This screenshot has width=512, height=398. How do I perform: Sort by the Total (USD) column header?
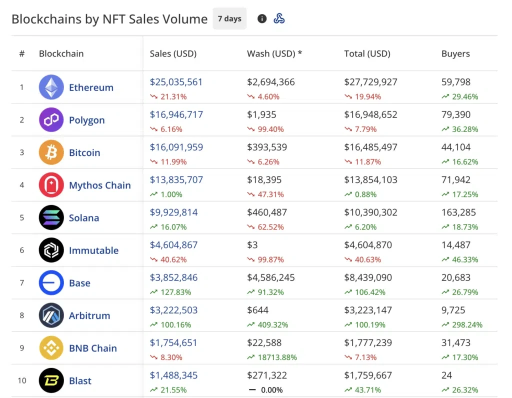click(x=367, y=53)
